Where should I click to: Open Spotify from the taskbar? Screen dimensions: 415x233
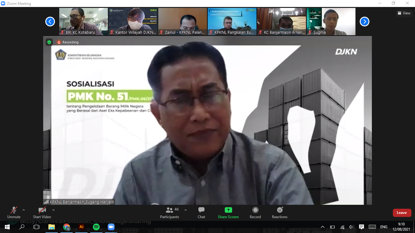[x=96, y=227]
